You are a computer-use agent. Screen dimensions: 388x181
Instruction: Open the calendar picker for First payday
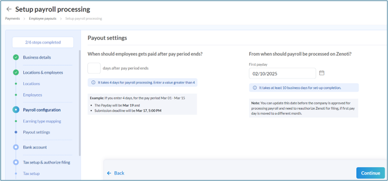pyautogui.click(x=322, y=73)
